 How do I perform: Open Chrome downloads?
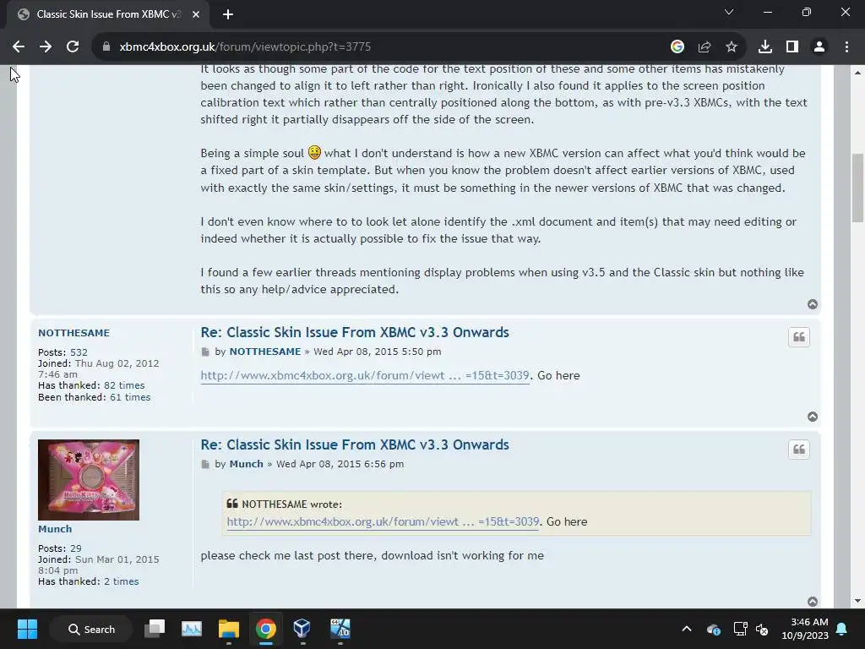click(764, 47)
